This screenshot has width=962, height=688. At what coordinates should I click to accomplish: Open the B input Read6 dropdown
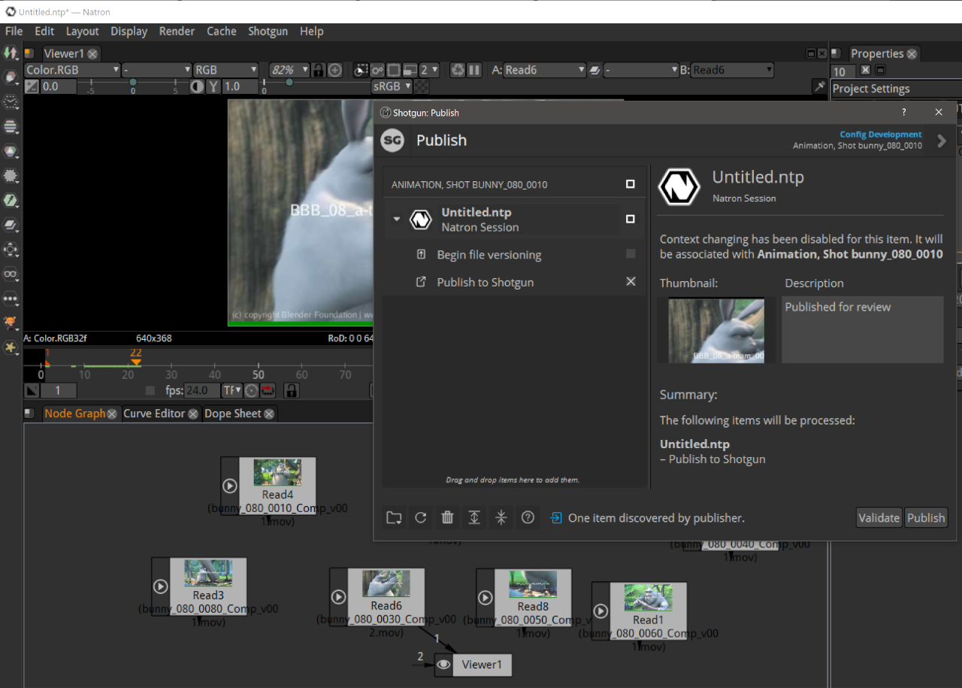(732, 70)
